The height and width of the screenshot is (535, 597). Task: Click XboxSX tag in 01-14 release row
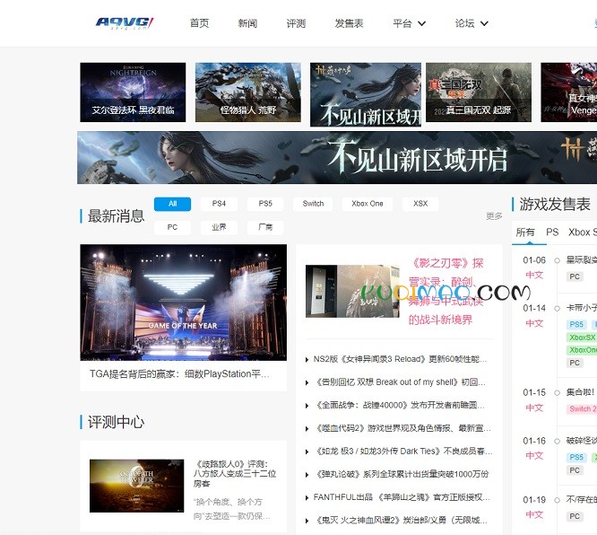[582, 338]
